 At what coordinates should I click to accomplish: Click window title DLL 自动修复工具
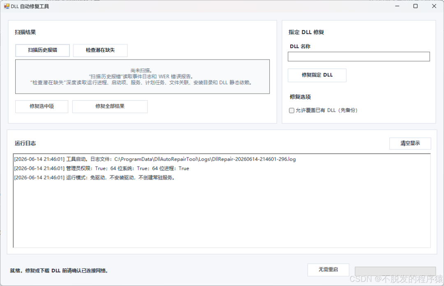(x=30, y=6)
